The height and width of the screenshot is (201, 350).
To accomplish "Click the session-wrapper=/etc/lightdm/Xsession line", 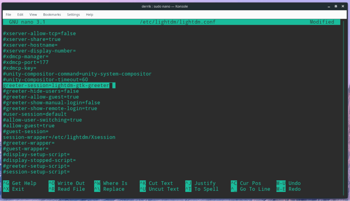I will tap(59, 137).
